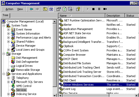Click the Back arrow toolbar icon
This screenshot has width=139, height=97.
pyautogui.click(x=31, y=9)
